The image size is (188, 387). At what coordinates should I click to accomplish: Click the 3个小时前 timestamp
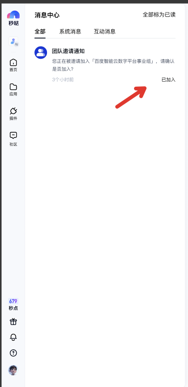coord(63,80)
